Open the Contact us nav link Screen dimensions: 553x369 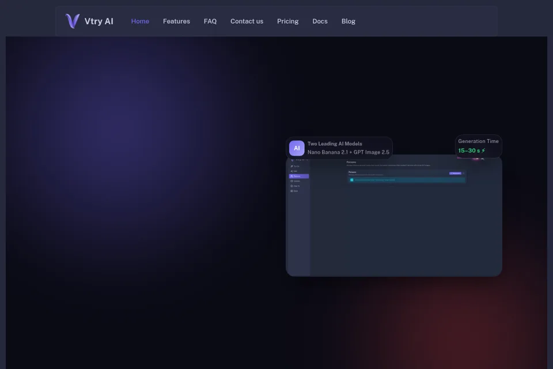[x=247, y=21]
